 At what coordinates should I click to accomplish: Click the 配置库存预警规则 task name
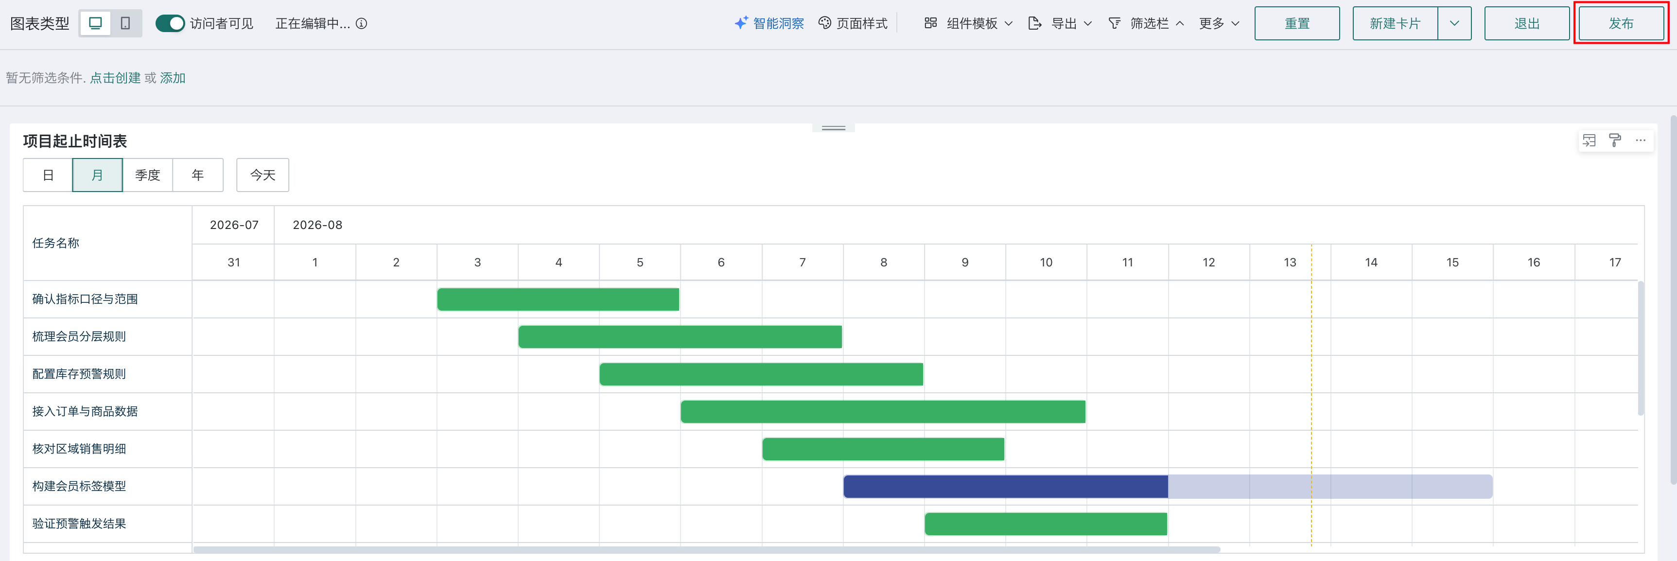[x=79, y=374]
